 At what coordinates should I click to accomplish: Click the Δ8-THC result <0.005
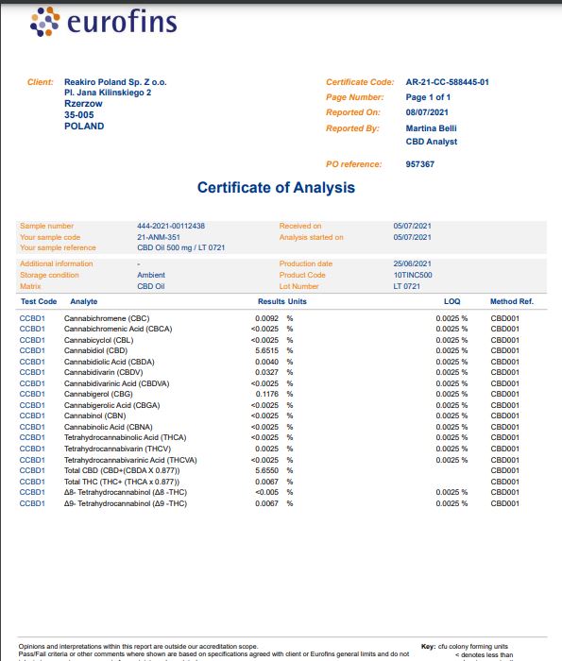[266, 492]
